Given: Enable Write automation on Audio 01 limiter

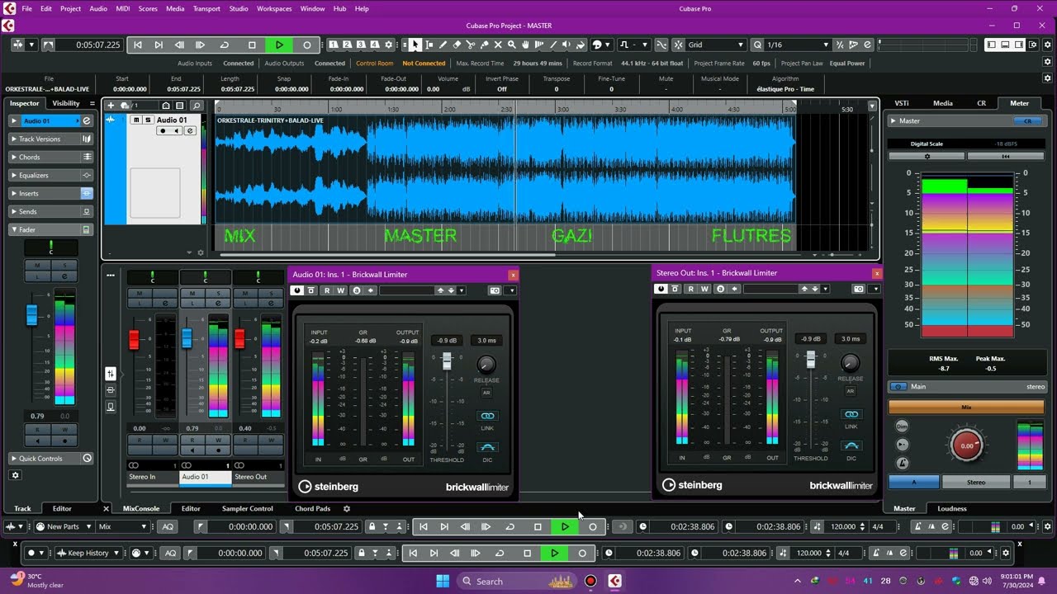Looking at the screenshot, I should 341,290.
